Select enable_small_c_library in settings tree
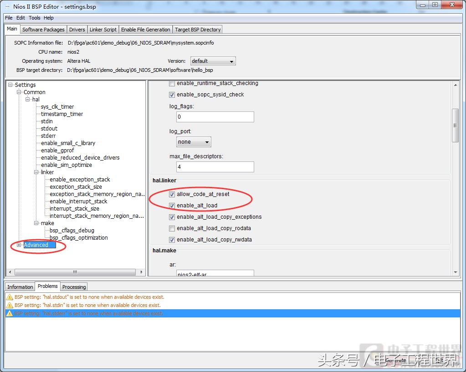This screenshot has width=466, height=372. pos(68,143)
